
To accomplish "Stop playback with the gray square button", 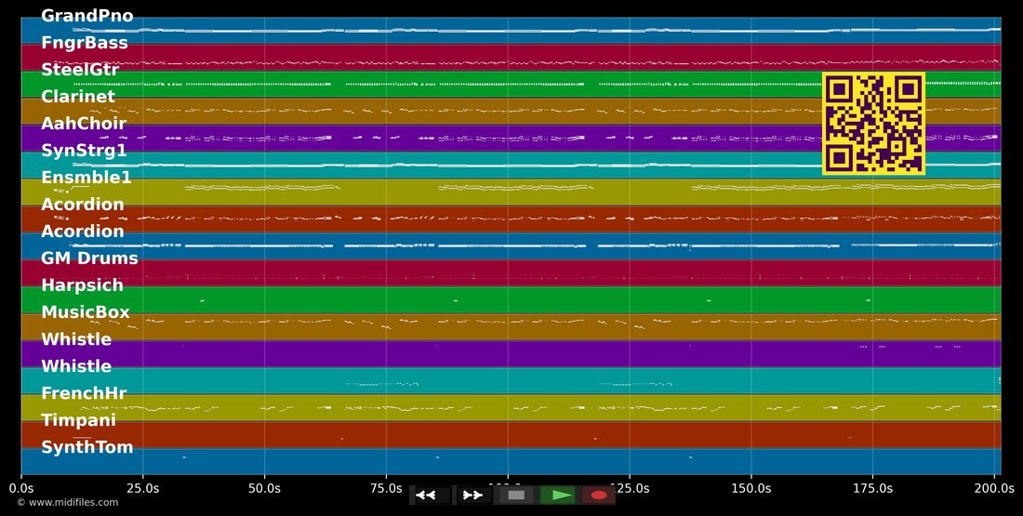I will click(516, 496).
